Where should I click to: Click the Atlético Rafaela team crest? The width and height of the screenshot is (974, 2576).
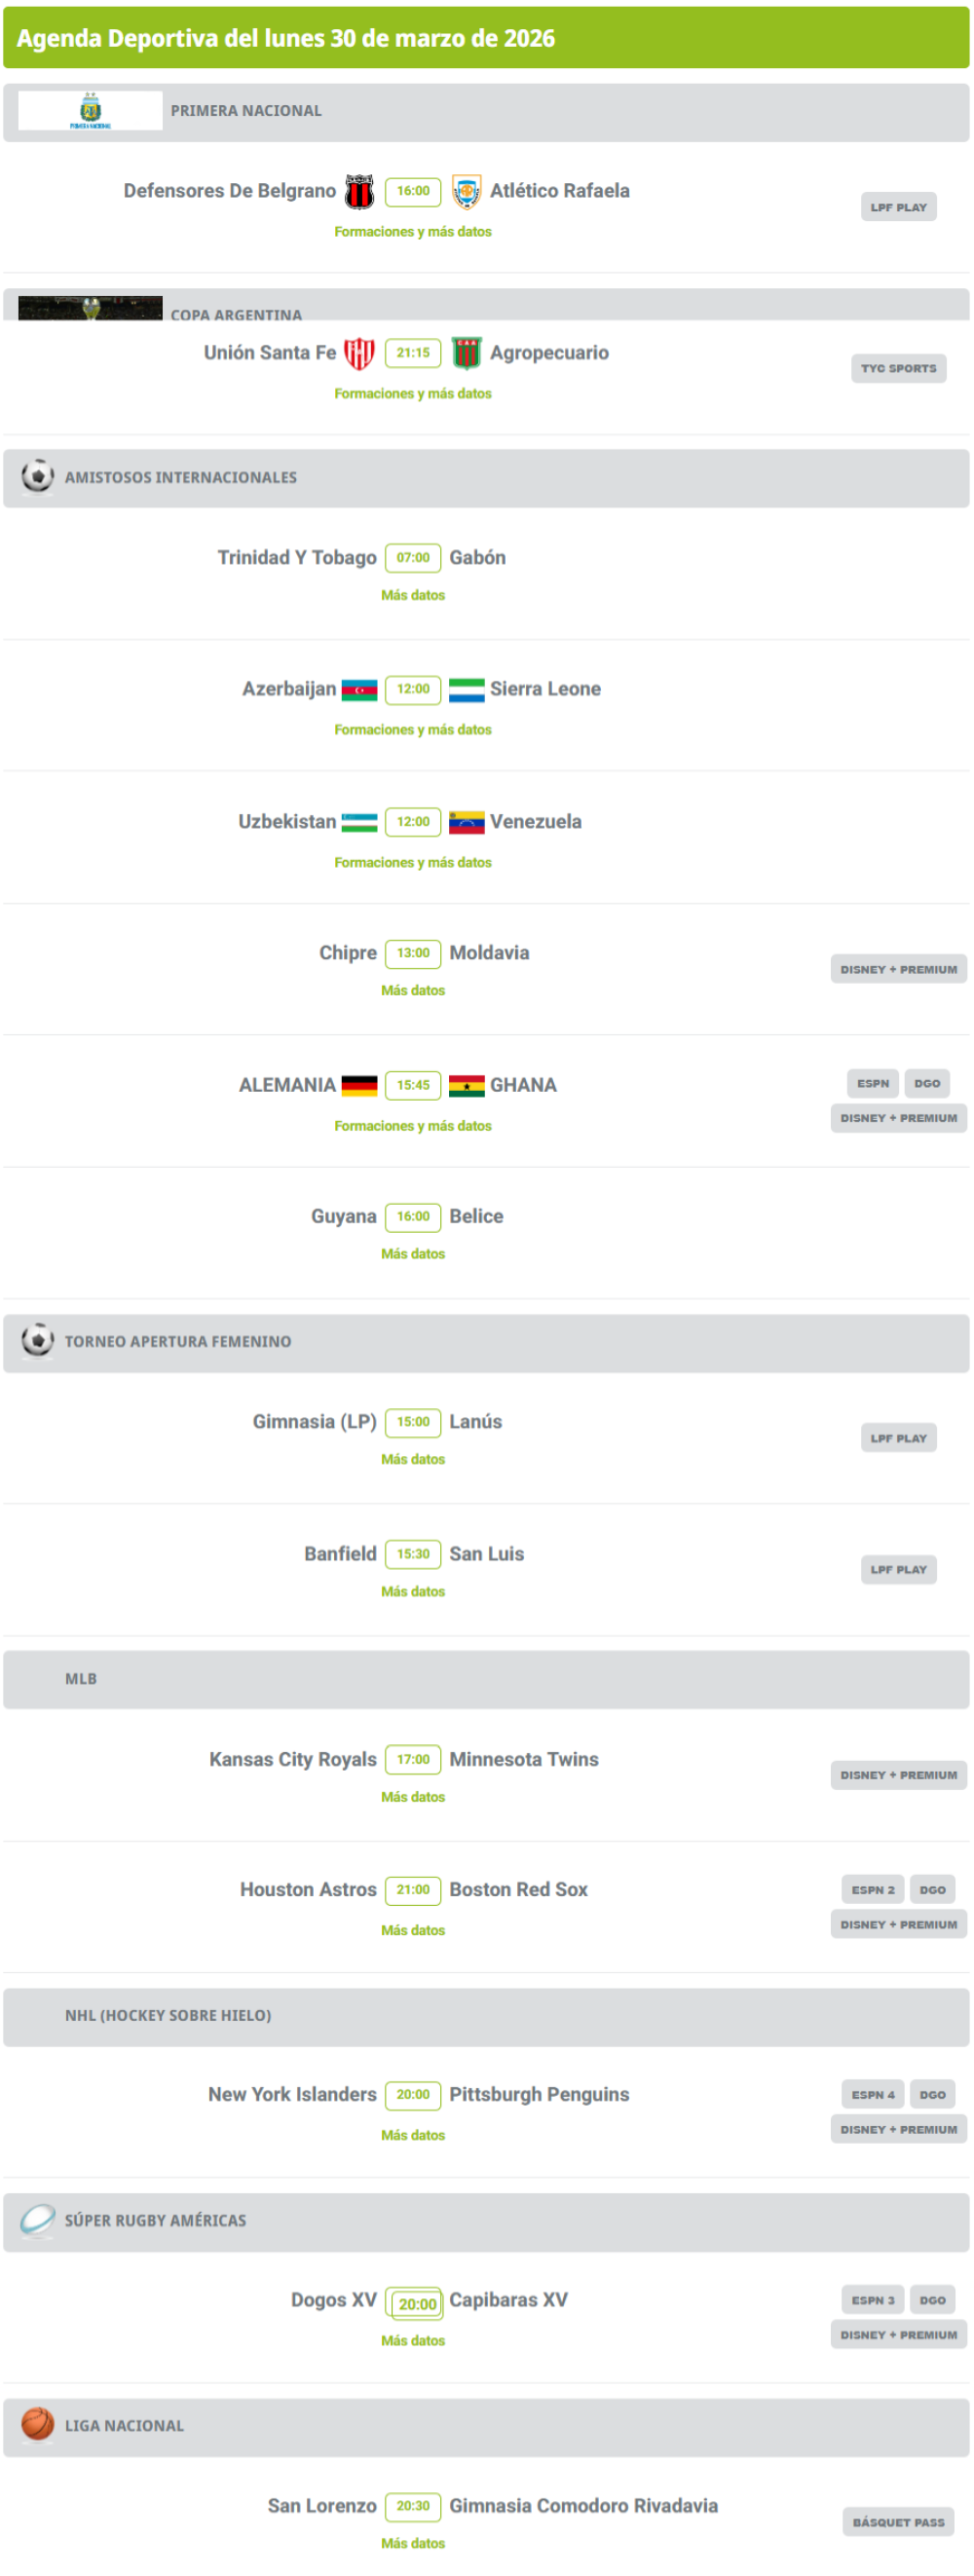[466, 191]
